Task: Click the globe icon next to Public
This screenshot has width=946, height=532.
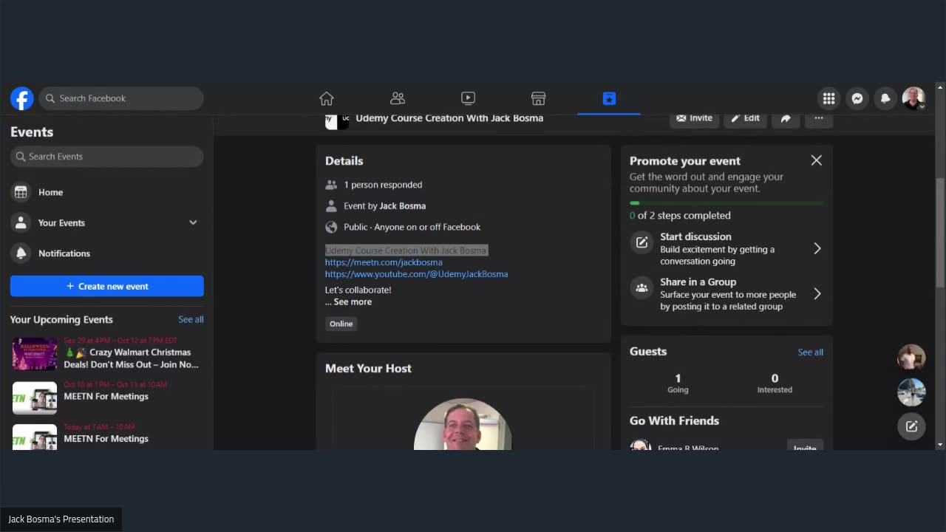Action: [x=331, y=227]
